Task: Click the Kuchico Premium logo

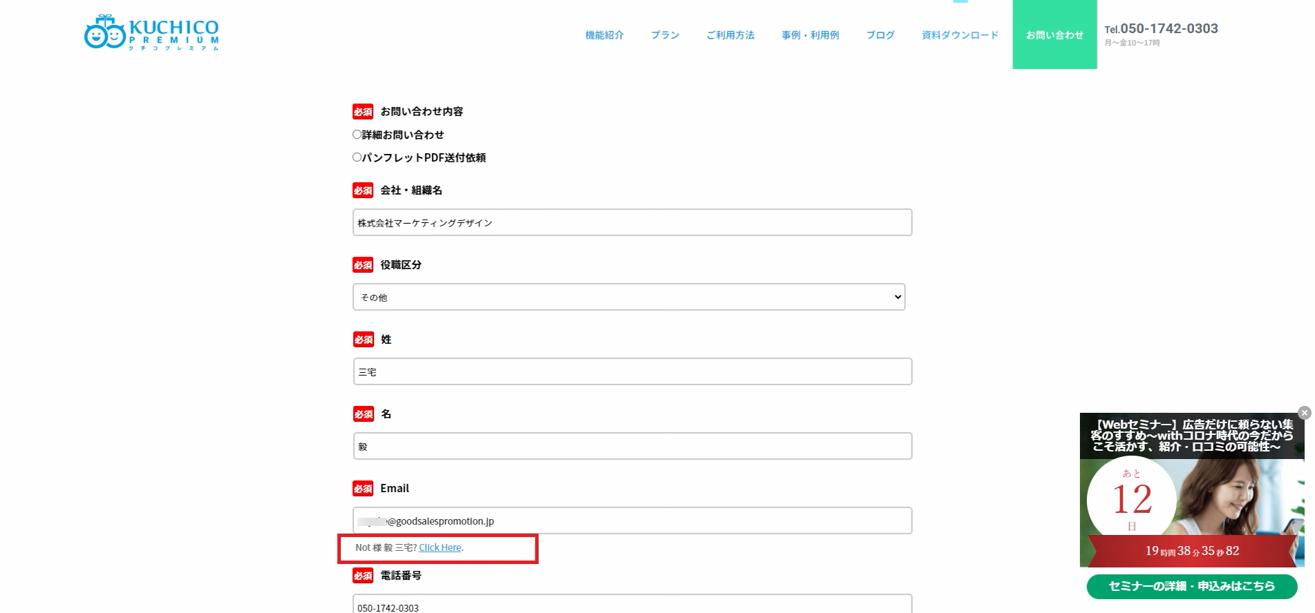Action: [x=151, y=33]
